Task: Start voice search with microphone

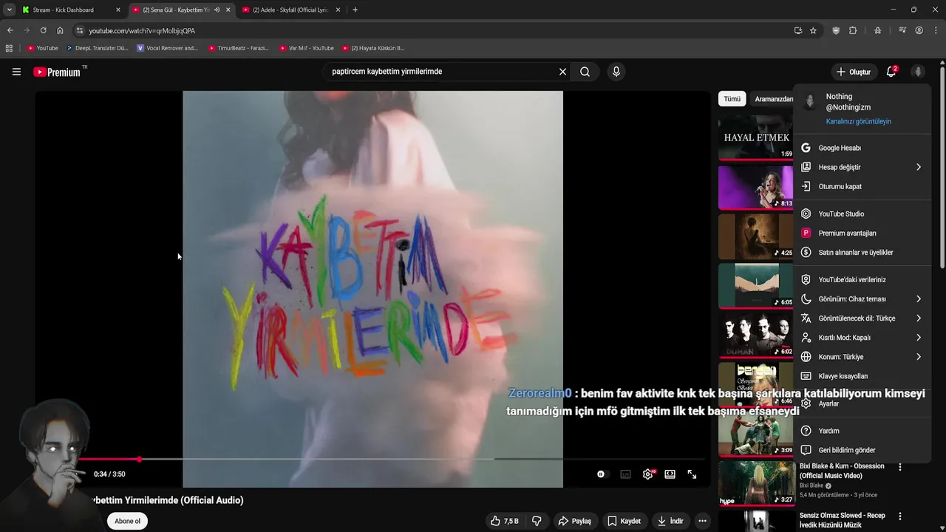Action: click(616, 72)
